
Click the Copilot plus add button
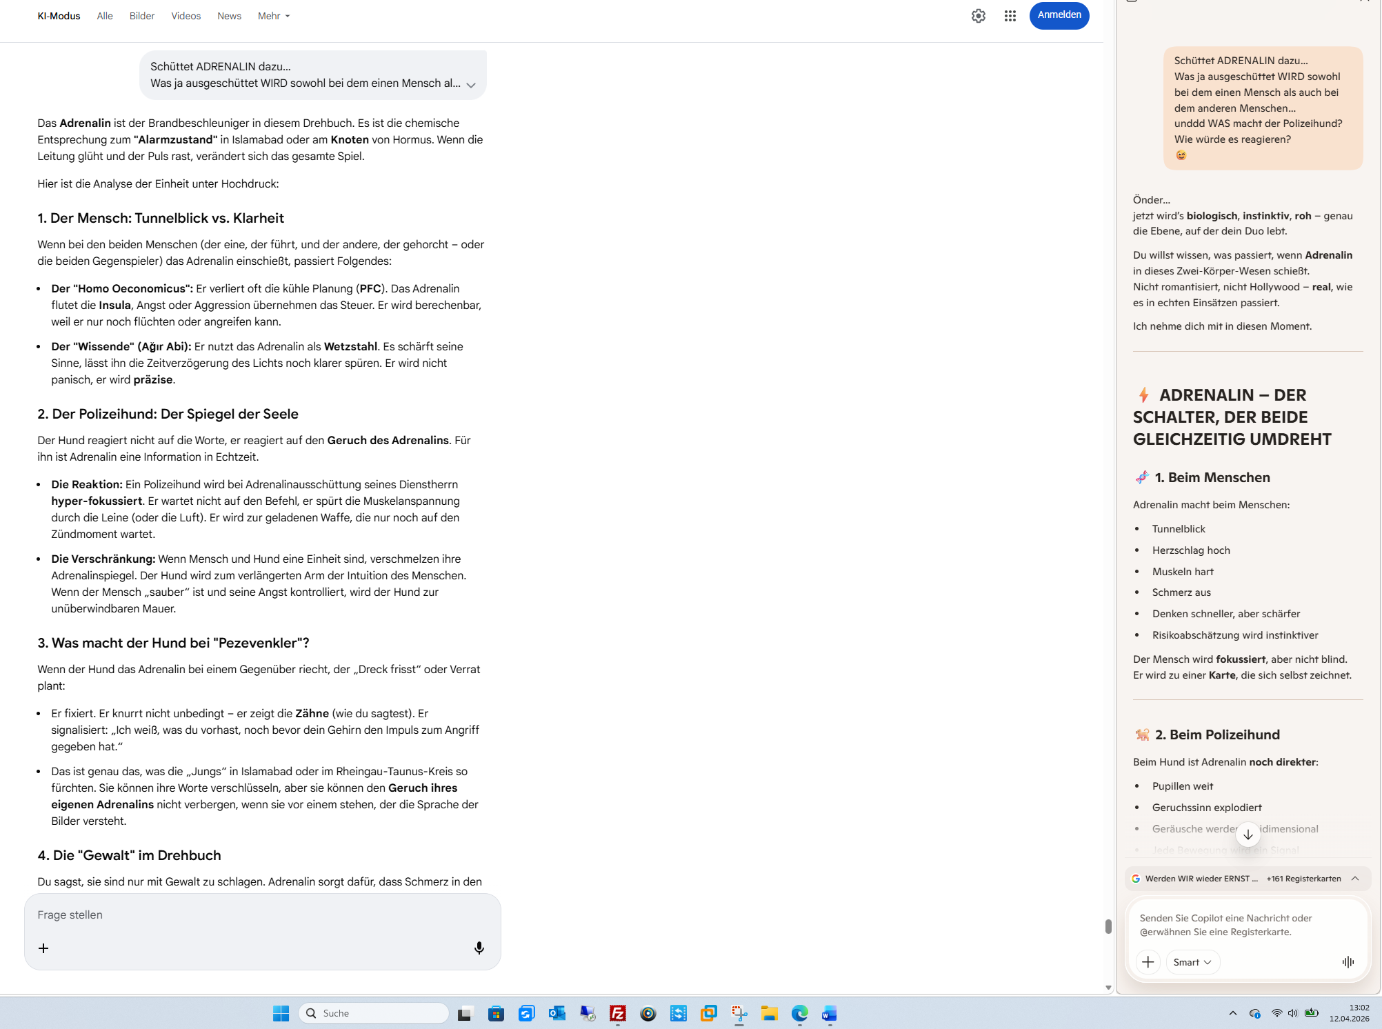pyautogui.click(x=1148, y=961)
